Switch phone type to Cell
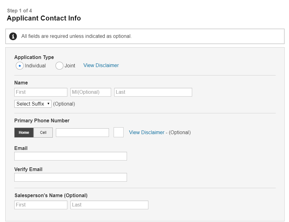The image size is (289, 222). coord(43,133)
